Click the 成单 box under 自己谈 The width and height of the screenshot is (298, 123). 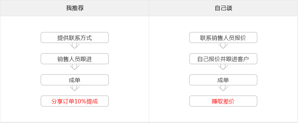[223, 80]
